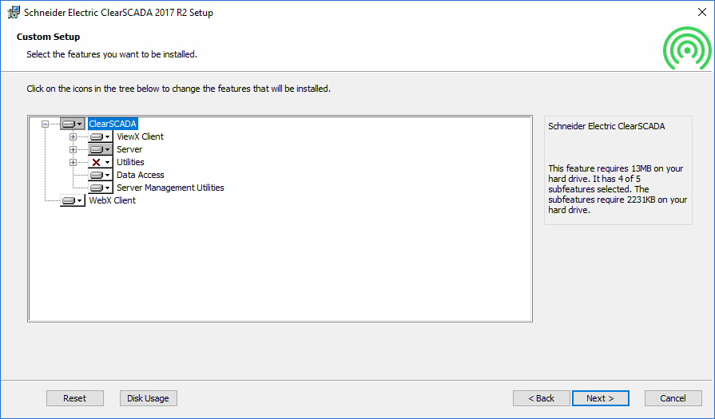Image resolution: width=715 pixels, height=419 pixels.
Task: Select the Data Access feature label
Action: [141, 175]
